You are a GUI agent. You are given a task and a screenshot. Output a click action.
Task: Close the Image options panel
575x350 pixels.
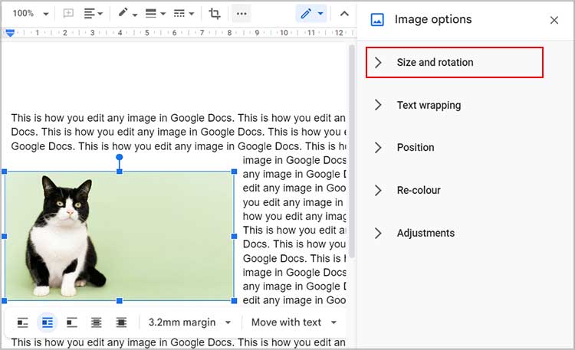554,20
